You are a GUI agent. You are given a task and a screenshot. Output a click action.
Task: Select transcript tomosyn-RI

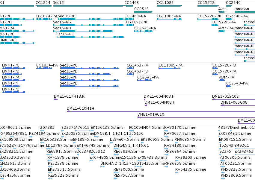point(245,46)
